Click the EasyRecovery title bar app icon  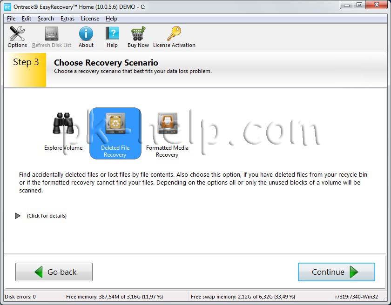[x=7, y=7]
